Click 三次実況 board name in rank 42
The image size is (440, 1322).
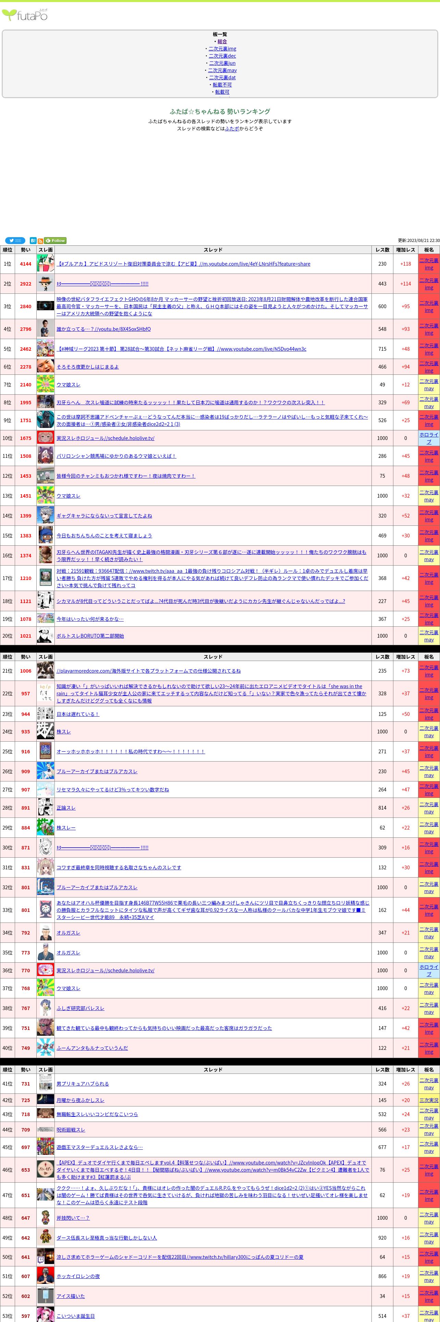[x=429, y=1100]
